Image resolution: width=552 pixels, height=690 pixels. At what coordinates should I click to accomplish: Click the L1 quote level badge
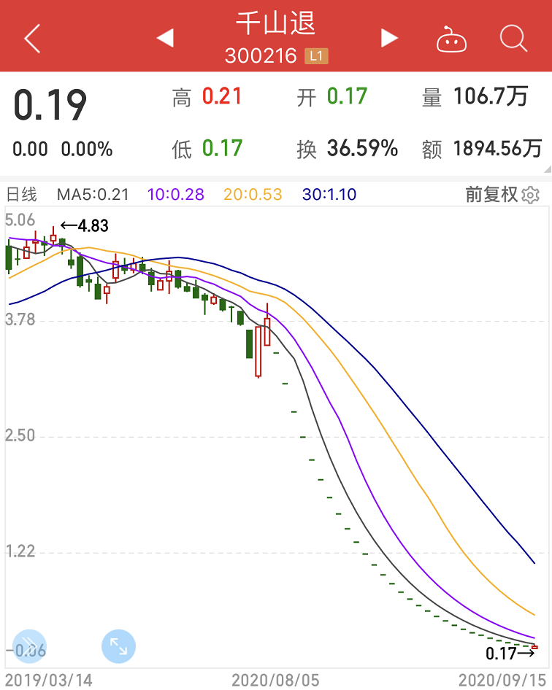click(315, 56)
